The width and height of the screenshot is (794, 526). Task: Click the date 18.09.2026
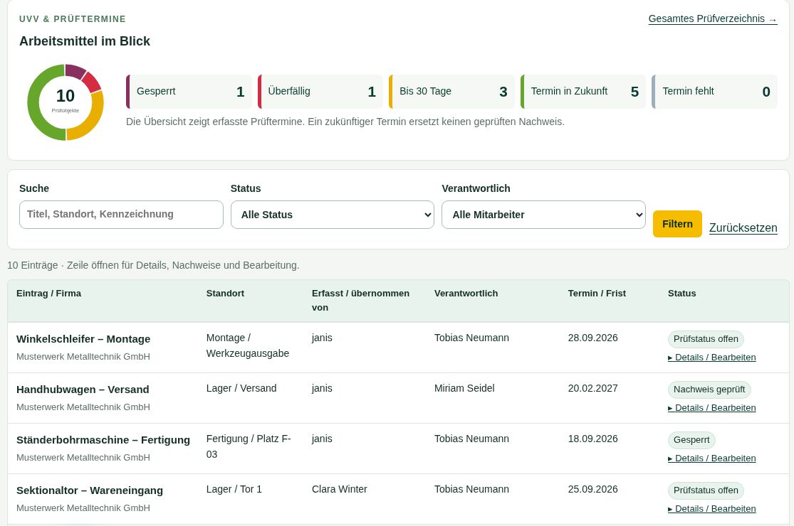pyautogui.click(x=593, y=439)
